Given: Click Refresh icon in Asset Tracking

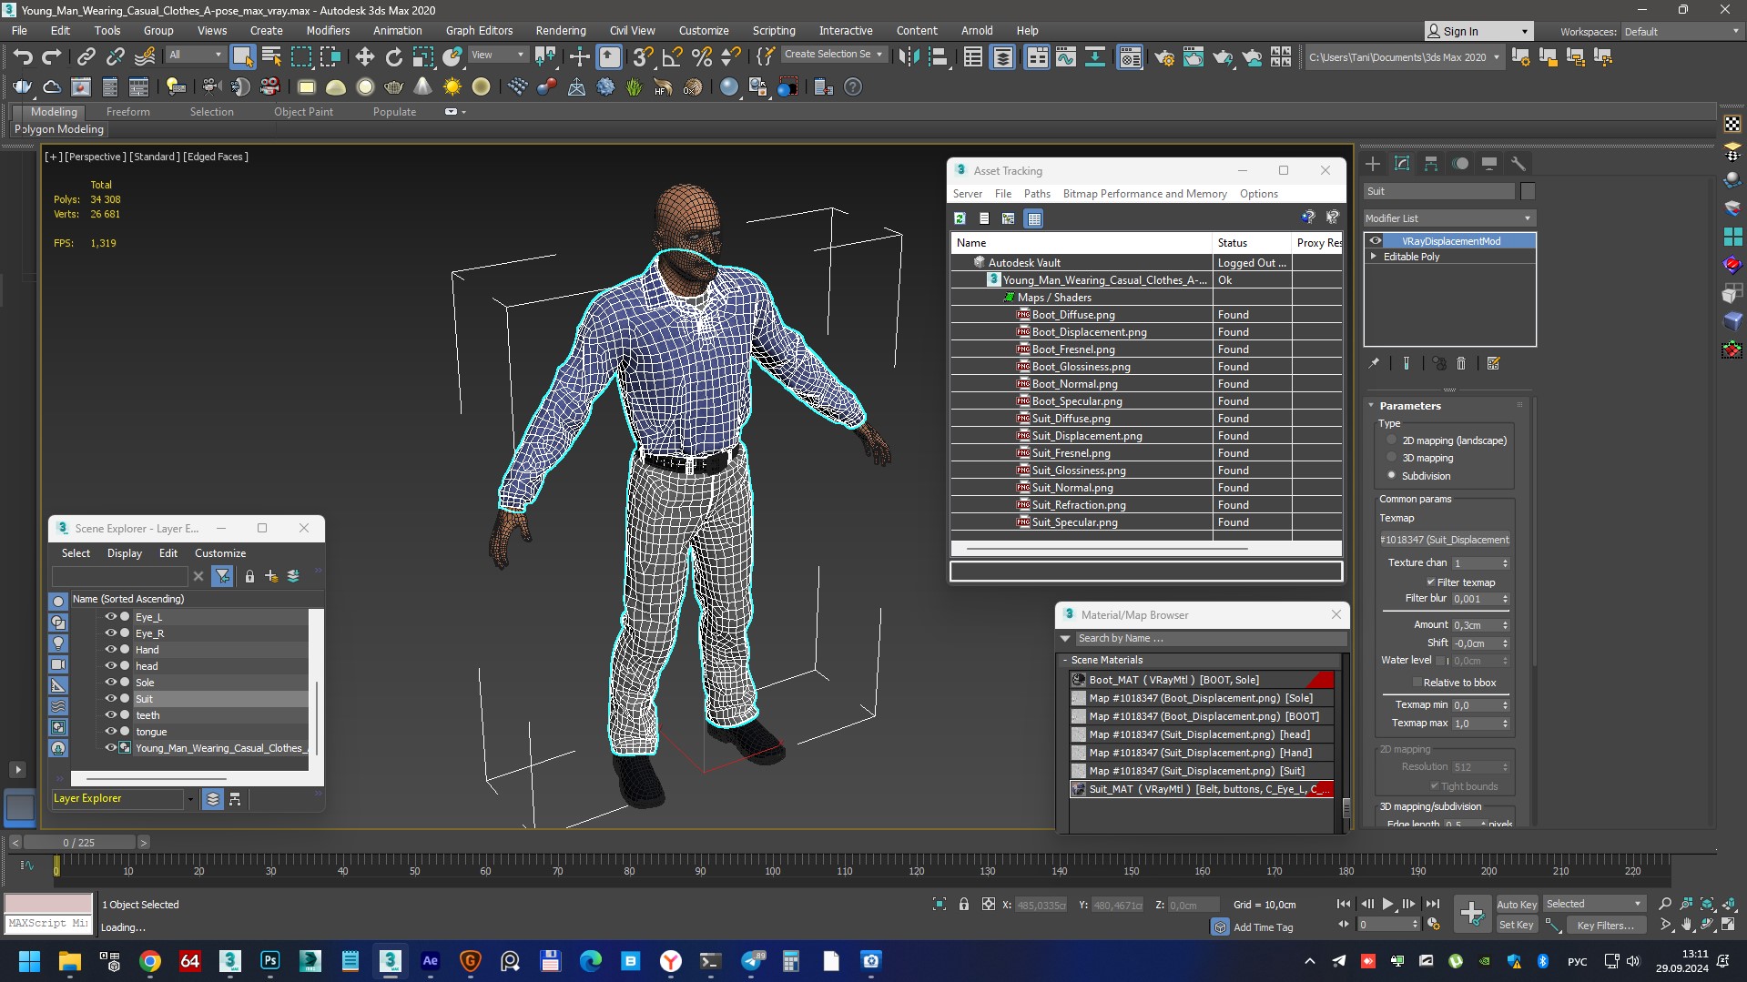Looking at the screenshot, I should point(960,218).
